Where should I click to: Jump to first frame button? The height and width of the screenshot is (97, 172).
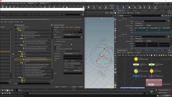point(2,90)
